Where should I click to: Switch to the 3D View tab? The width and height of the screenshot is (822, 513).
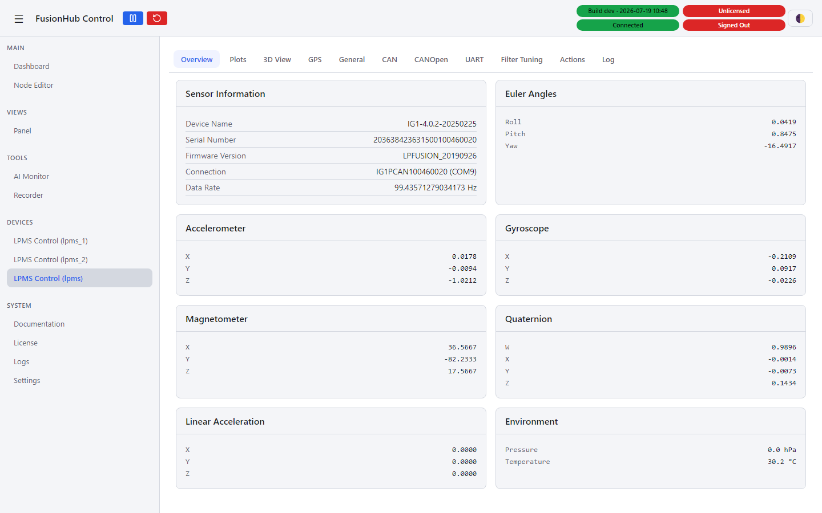(x=277, y=59)
